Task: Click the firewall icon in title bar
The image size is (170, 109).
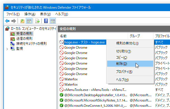Action: 7,7
